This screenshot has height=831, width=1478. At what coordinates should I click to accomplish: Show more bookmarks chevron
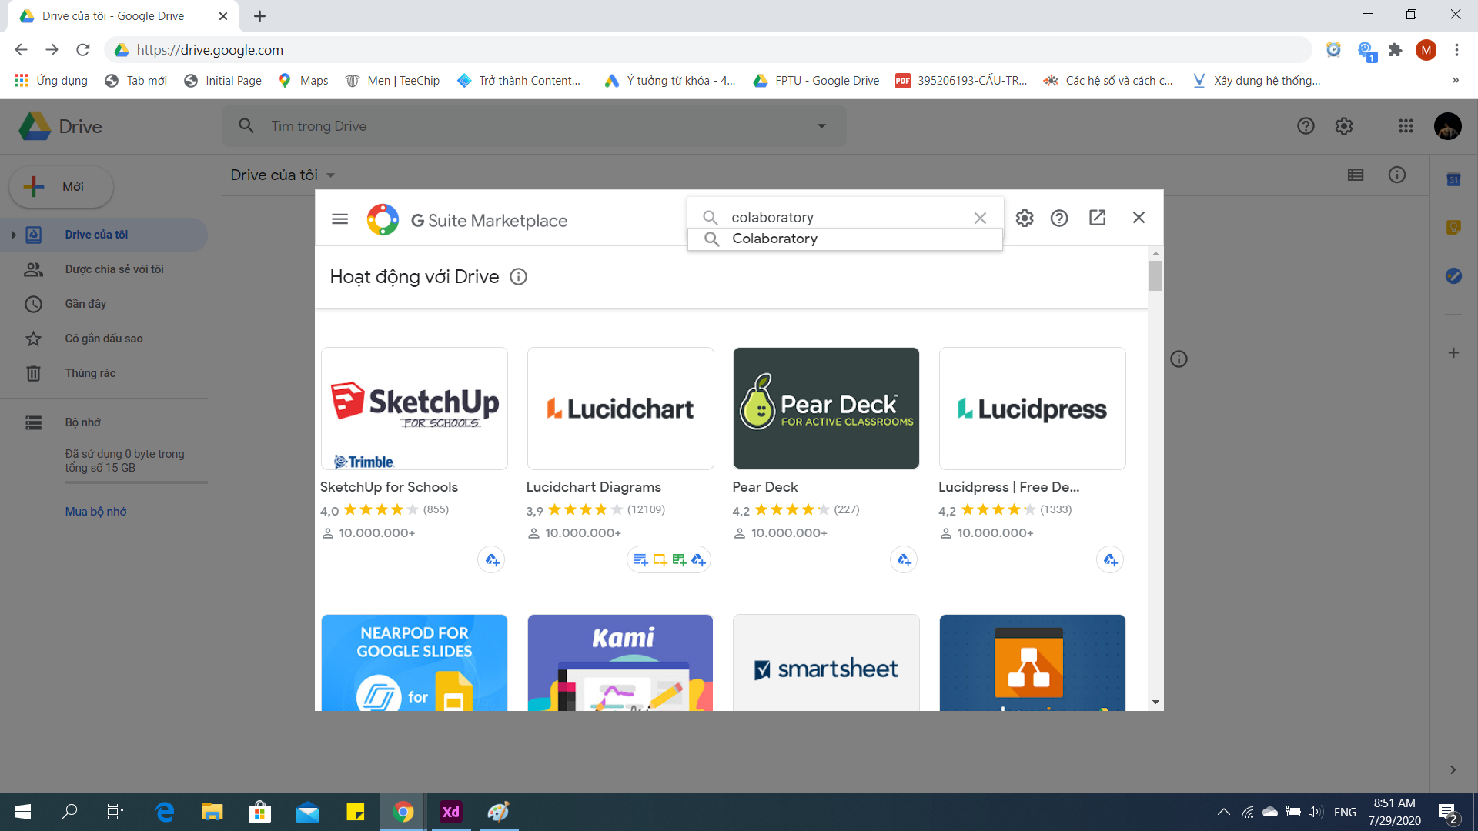pos(1455,81)
